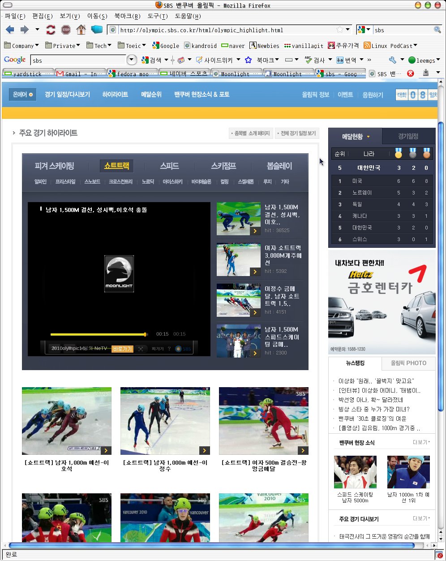
Task: Open the history dropdown next to the Forward arrow
Action: [37, 30]
